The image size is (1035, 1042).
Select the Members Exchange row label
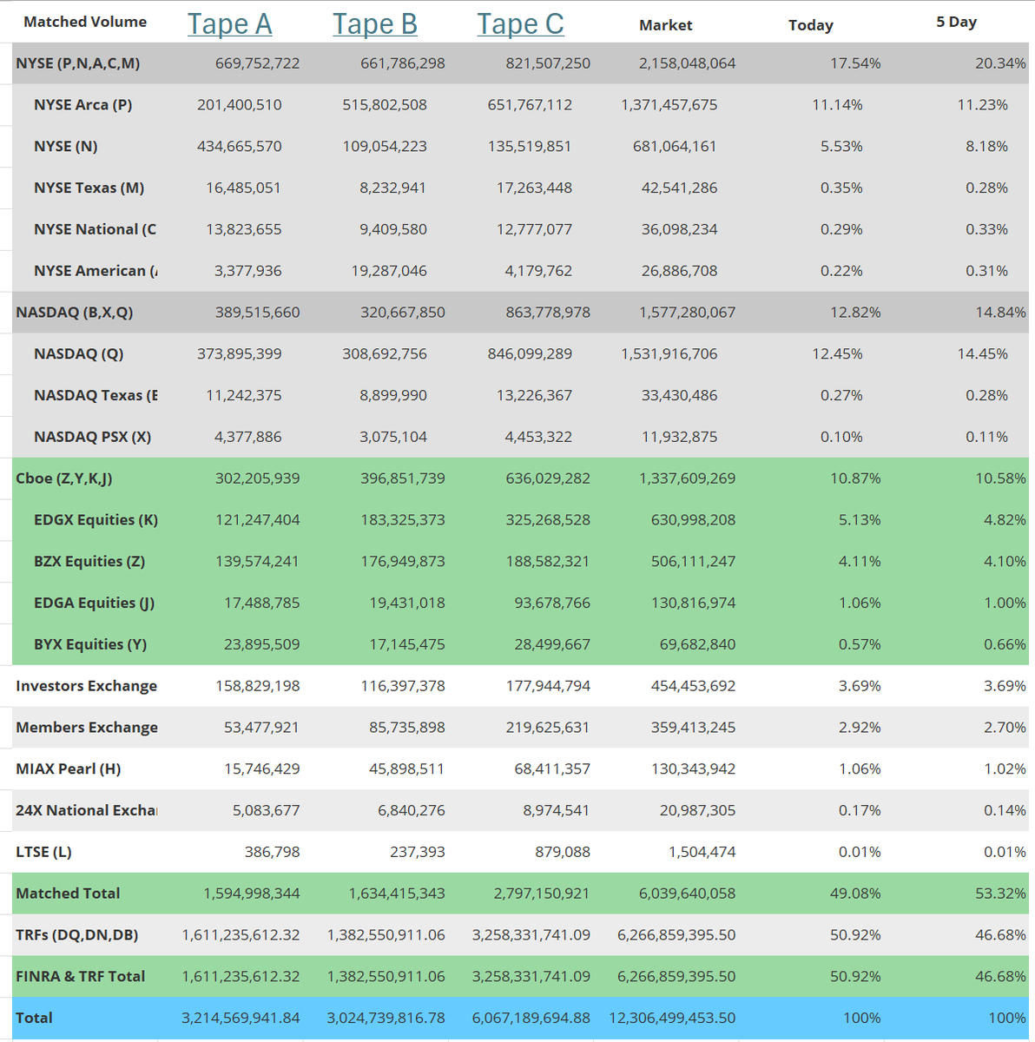coord(87,728)
